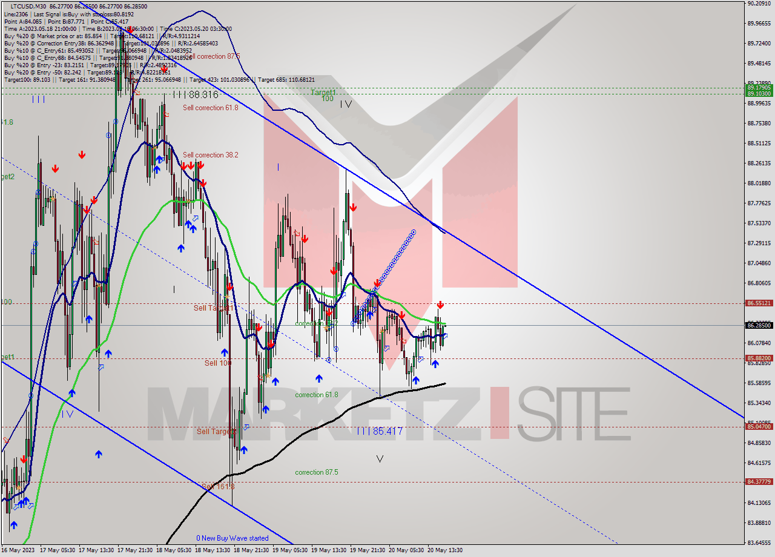
Task: Click the current price tag 86.28500
Action: click(759, 325)
